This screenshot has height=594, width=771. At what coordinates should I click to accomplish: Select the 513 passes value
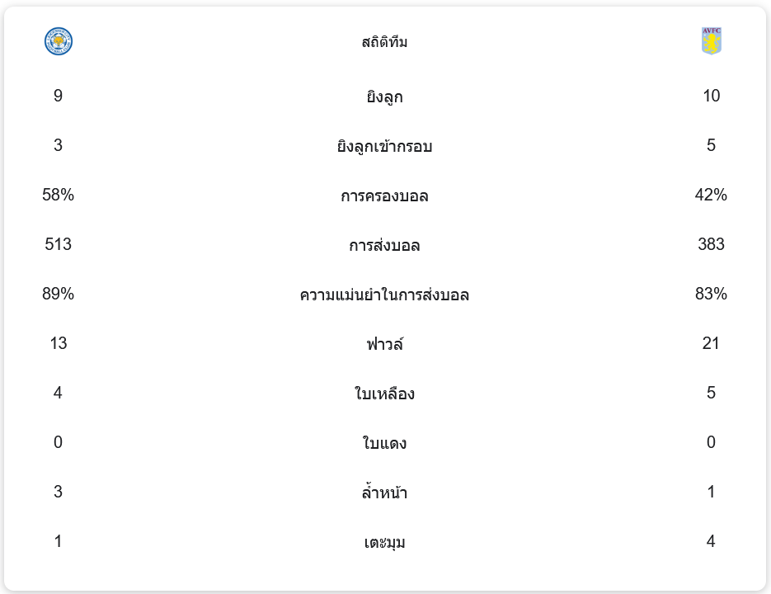pos(58,245)
